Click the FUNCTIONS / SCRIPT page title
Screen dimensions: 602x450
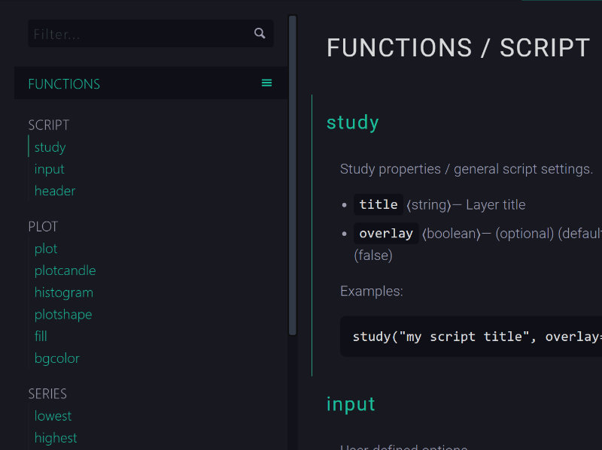click(458, 48)
